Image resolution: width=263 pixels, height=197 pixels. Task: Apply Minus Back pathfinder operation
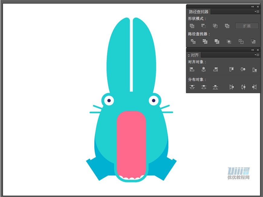pyautogui.click(x=253, y=41)
